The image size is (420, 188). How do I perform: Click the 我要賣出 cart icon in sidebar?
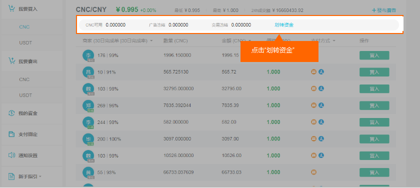pos(11,61)
